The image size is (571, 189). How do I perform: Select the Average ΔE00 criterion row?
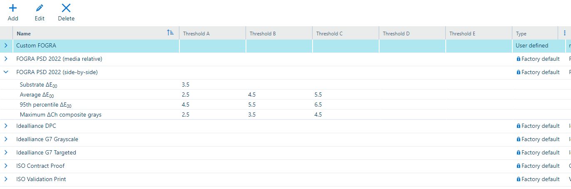37,95
